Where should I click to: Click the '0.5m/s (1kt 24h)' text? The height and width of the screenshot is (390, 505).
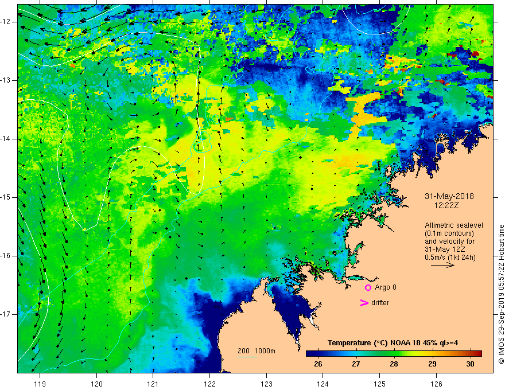click(450, 258)
